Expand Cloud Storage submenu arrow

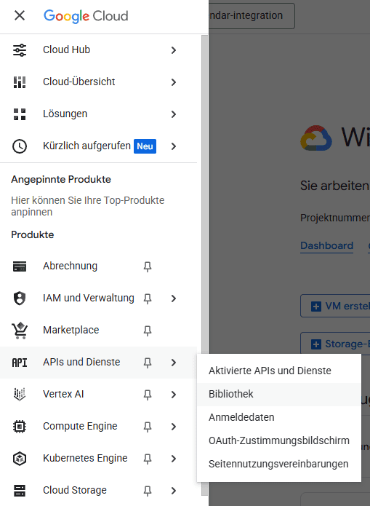click(x=174, y=491)
